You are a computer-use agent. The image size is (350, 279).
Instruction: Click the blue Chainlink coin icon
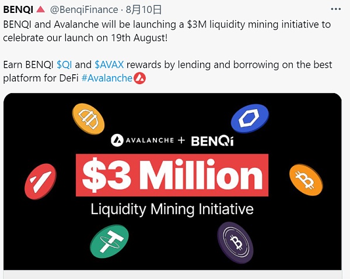249,119
